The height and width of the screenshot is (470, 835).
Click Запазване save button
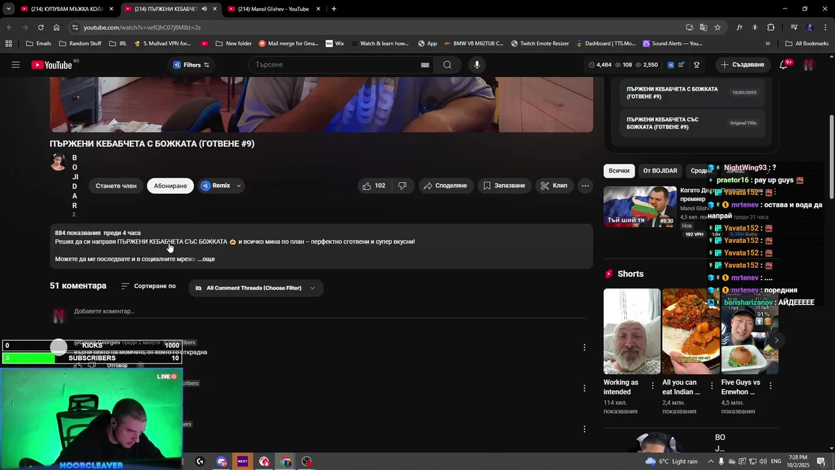(x=504, y=185)
